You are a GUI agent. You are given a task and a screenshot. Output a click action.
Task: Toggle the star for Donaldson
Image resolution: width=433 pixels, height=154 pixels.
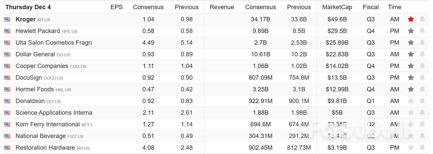411,101
